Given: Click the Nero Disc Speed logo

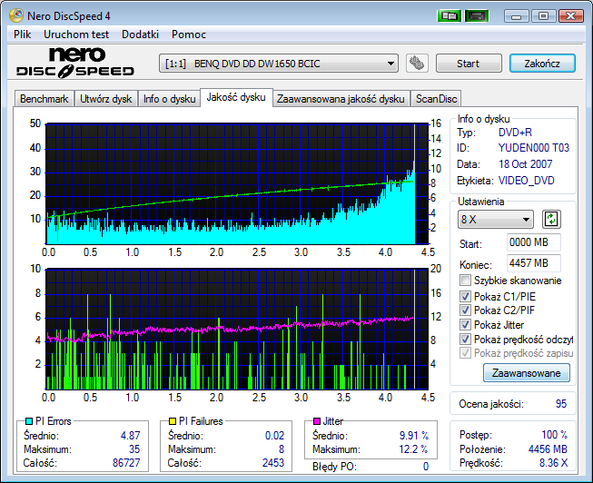Looking at the screenshot, I should pyautogui.click(x=75, y=63).
